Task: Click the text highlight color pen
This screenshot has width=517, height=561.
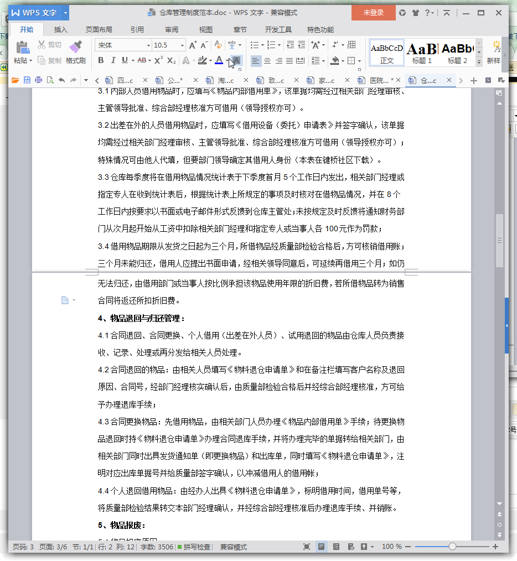Action: 202,60
